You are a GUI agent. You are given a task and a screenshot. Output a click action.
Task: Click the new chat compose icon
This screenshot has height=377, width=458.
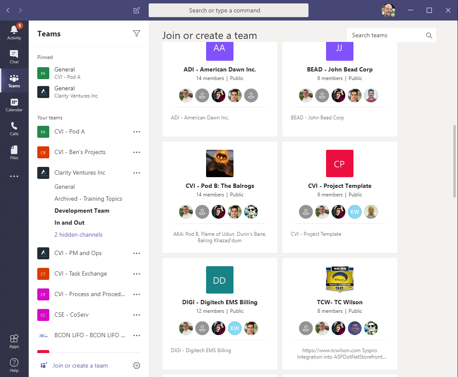[136, 11]
